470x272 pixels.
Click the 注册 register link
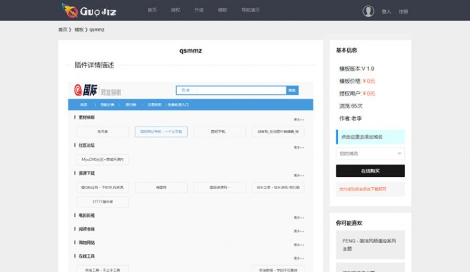point(403,11)
